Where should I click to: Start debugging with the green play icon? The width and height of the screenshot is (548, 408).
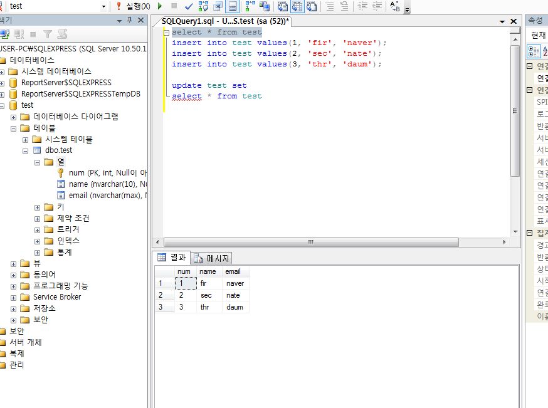click(x=160, y=6)
